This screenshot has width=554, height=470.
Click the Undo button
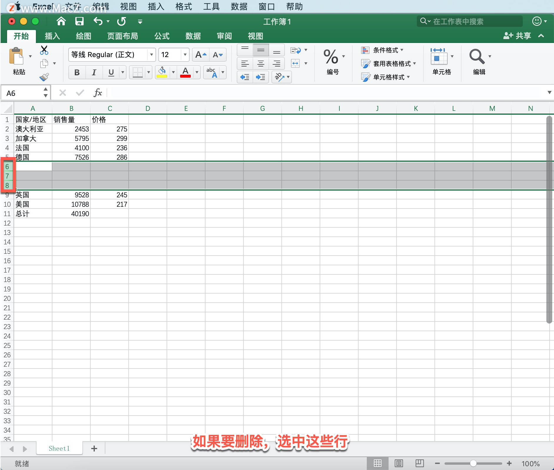(x=98, y=21)
